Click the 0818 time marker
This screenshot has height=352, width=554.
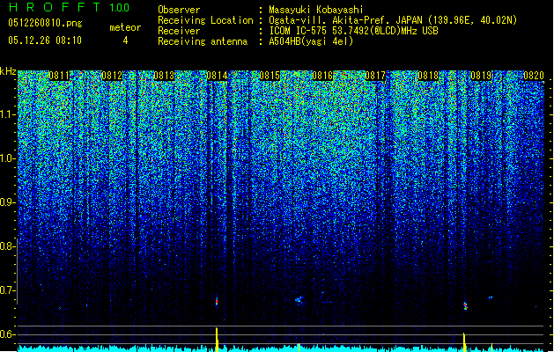[428, 76]
